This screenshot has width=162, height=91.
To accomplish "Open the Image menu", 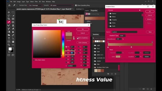I will [x=19, y=2].
